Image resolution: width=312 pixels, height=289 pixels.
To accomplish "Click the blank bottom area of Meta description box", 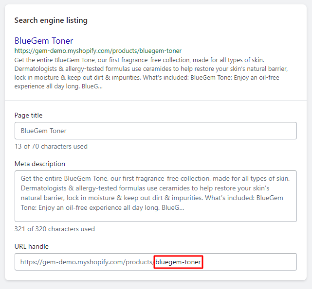I will coord(155,216).
